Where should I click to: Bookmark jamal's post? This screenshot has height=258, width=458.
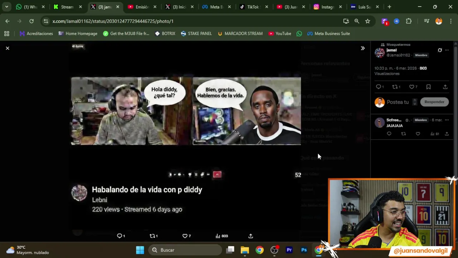pos(428,87)
